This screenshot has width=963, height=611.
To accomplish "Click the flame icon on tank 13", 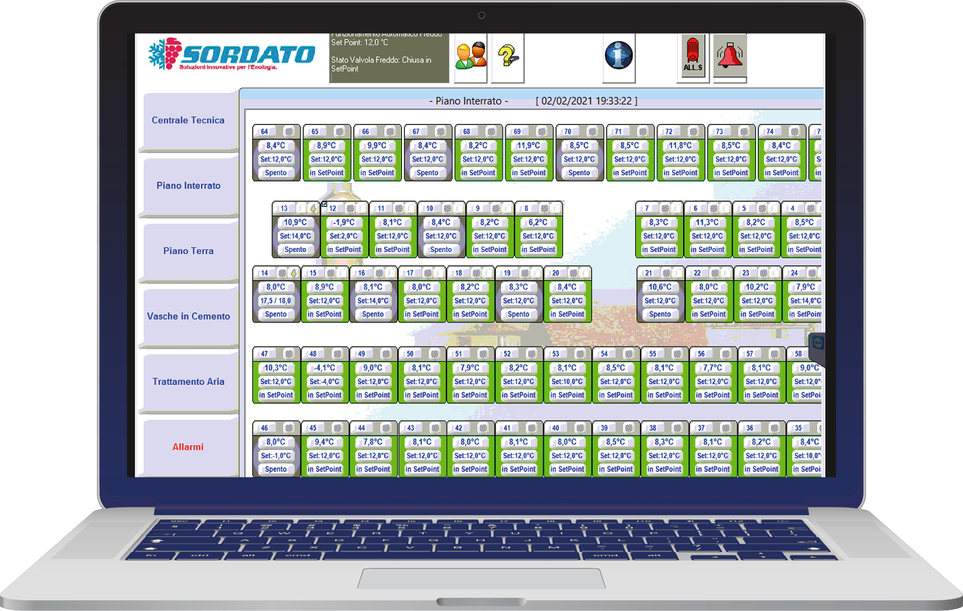I will (x=313, y=208).
